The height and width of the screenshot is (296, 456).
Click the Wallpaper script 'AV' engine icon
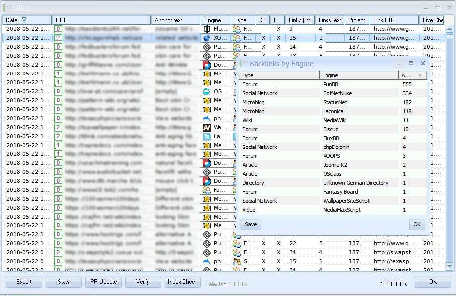pos(207,128)
